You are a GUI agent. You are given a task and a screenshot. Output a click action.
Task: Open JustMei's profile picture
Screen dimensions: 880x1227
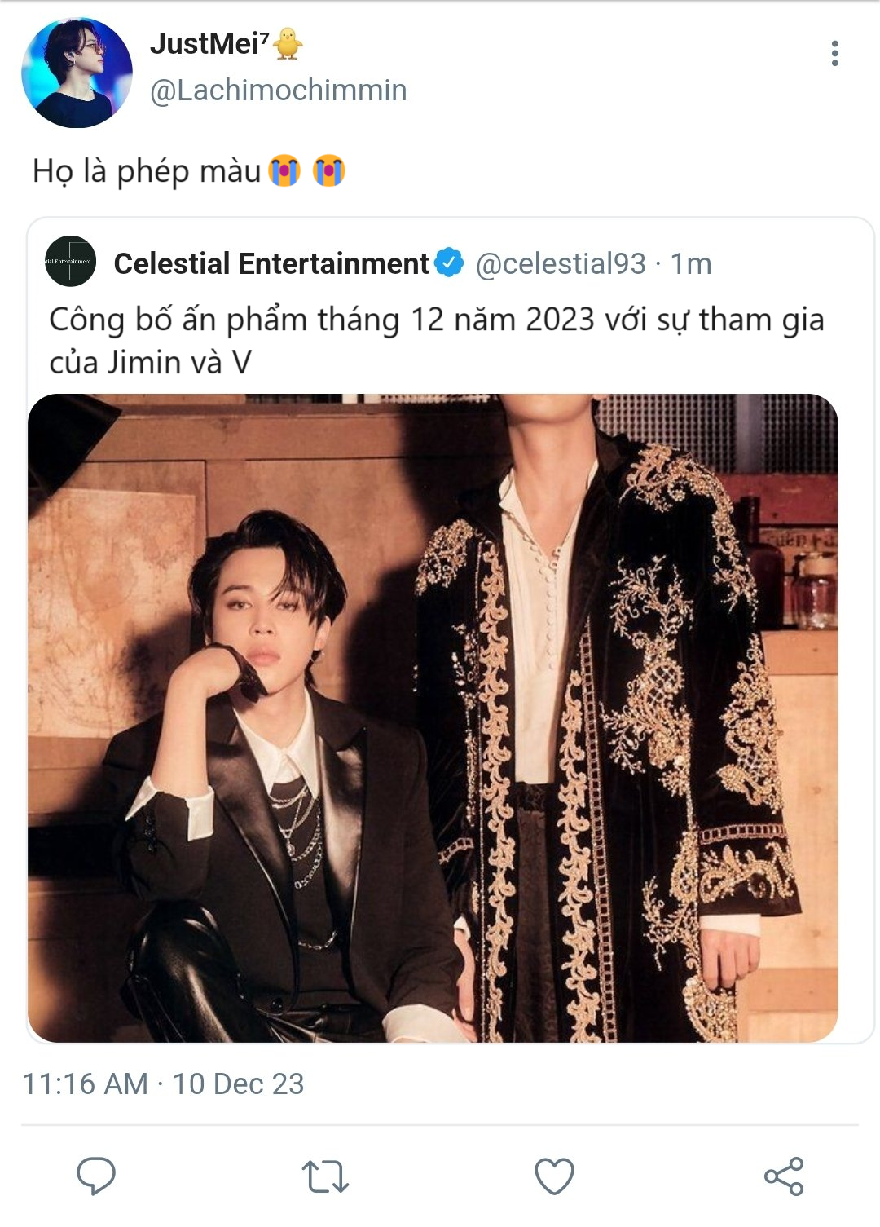(77, 73)
